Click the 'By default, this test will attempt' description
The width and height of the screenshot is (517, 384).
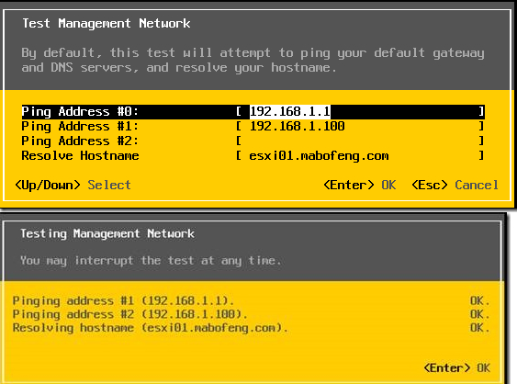pyautogui.click(x=253, y=60)
